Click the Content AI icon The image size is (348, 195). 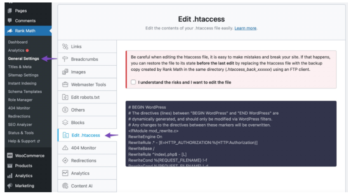[x=65, y=185]
